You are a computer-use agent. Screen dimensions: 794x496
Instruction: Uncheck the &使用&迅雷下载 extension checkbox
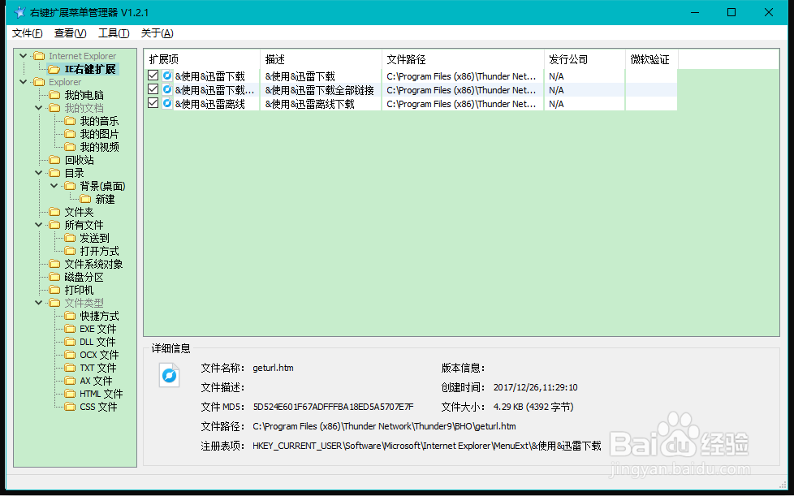(x=153, y=75)
